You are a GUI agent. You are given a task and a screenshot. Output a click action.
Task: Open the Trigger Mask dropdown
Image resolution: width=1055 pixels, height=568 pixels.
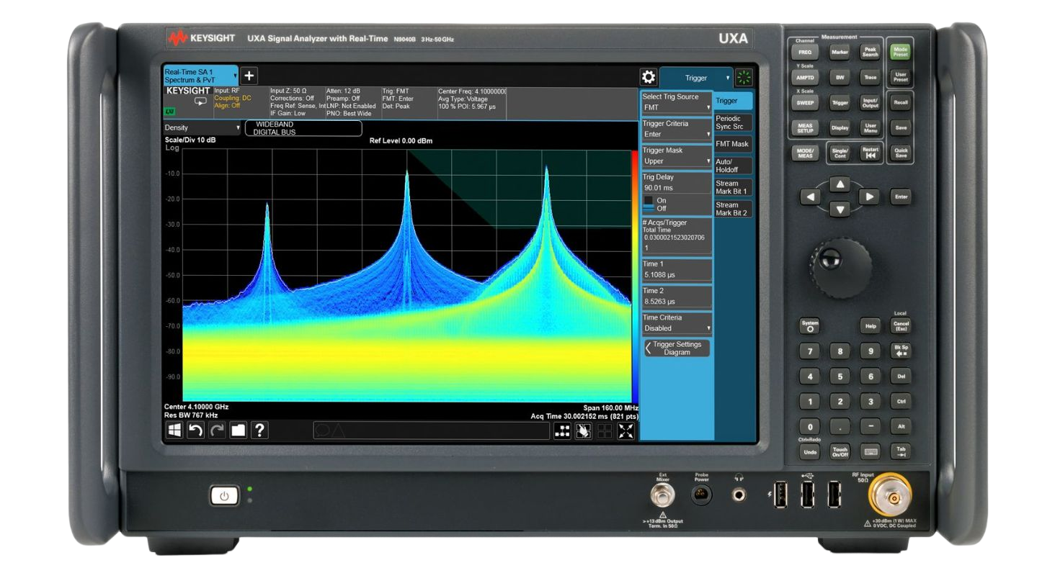(x=676, y=161)
